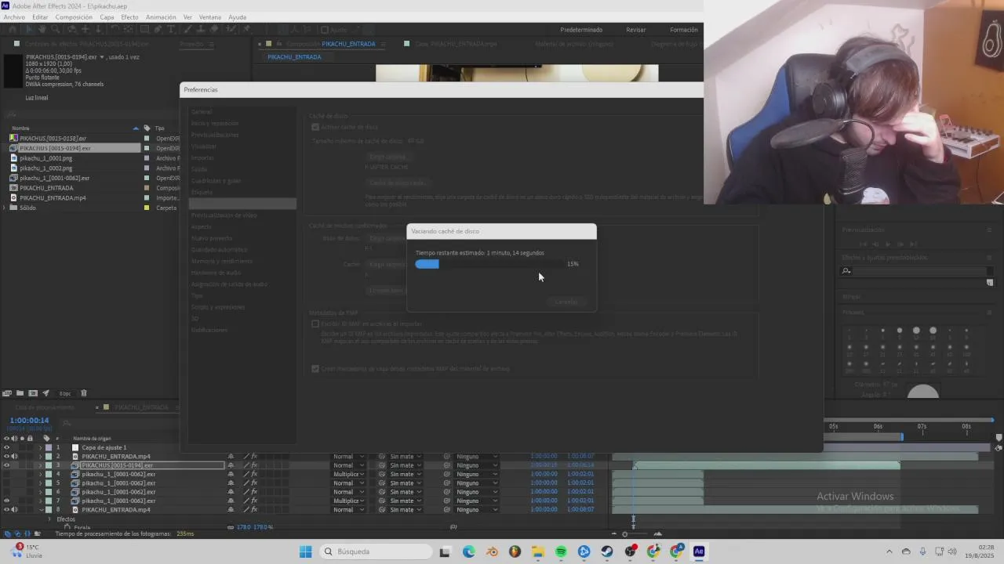Image resolution: width=1004 pixels, height=564 pixels.
Task: Switch to Revisar workspace
Action: click(636, 30)
